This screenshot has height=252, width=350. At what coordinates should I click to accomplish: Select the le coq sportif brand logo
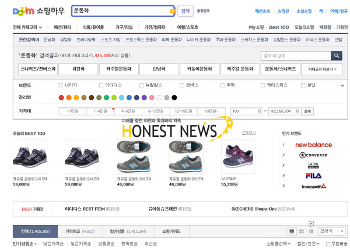click(313, 186)
